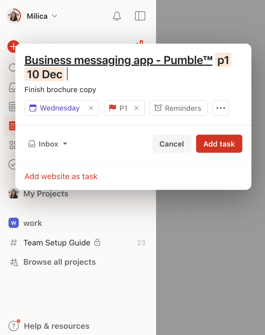The image size is (265, 335).
Task: Remove the Wednesday due date chip
Action: click(x=91, y=108)
